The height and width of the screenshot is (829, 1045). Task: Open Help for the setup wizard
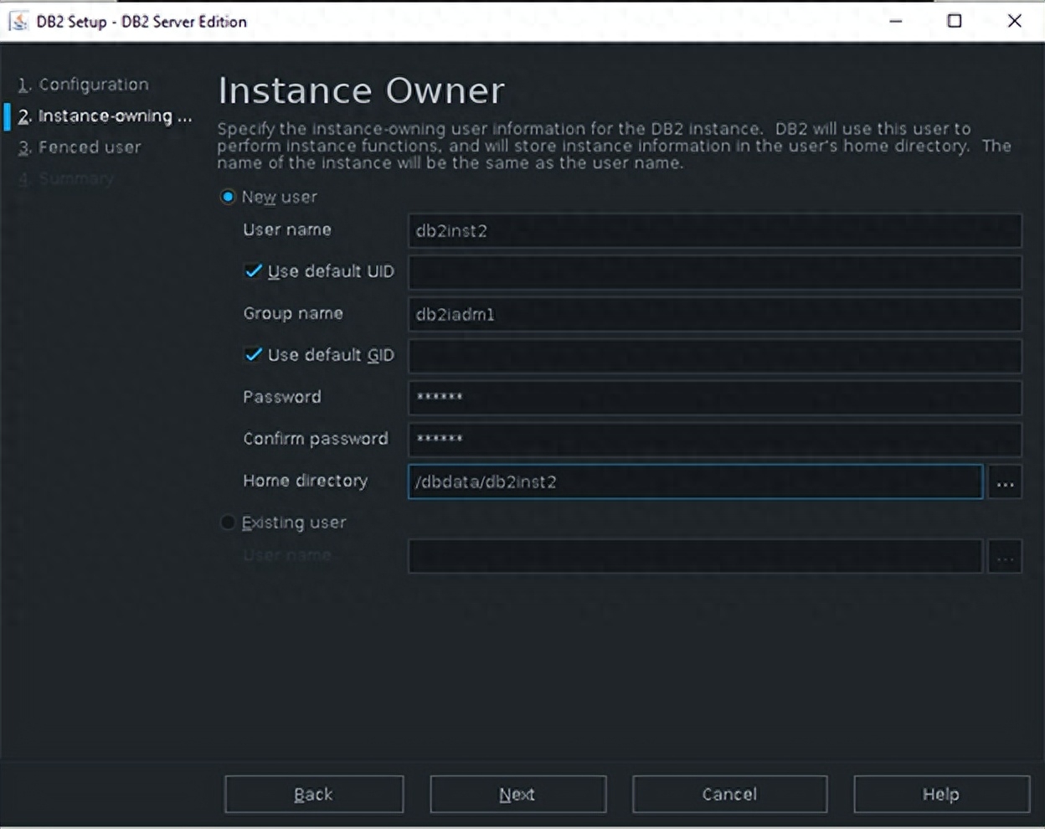coord(940,794)
